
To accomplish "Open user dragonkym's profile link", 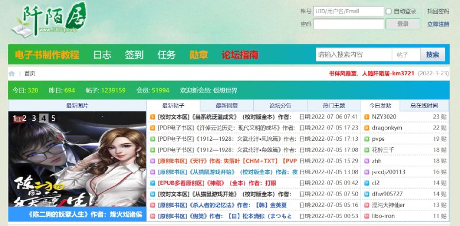I will pyautogui.click(x=387, y=128).
